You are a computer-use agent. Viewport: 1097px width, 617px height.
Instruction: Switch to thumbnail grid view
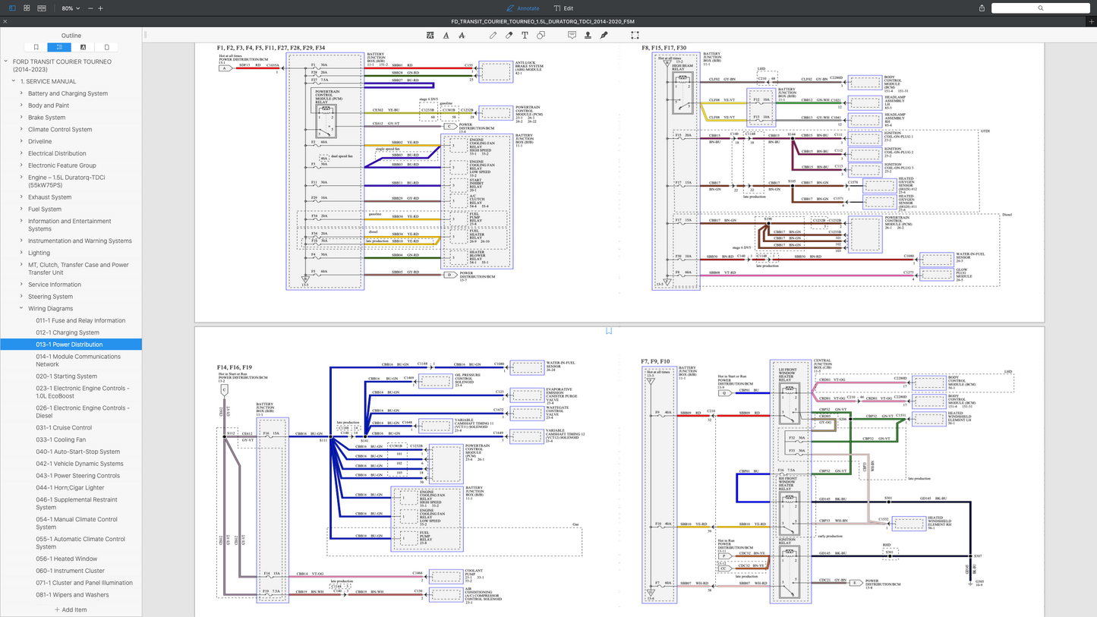[27, 8]
